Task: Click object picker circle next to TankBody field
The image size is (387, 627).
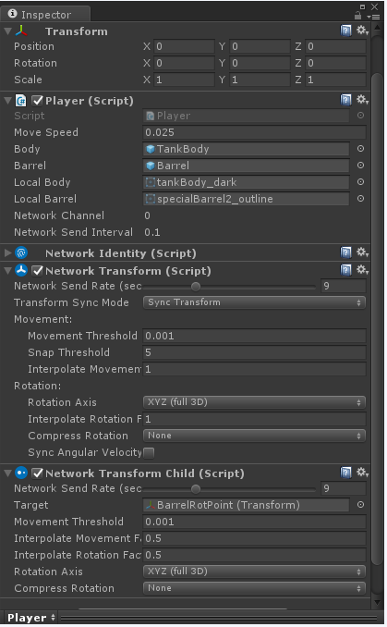Action: click(x=360, y=149)
